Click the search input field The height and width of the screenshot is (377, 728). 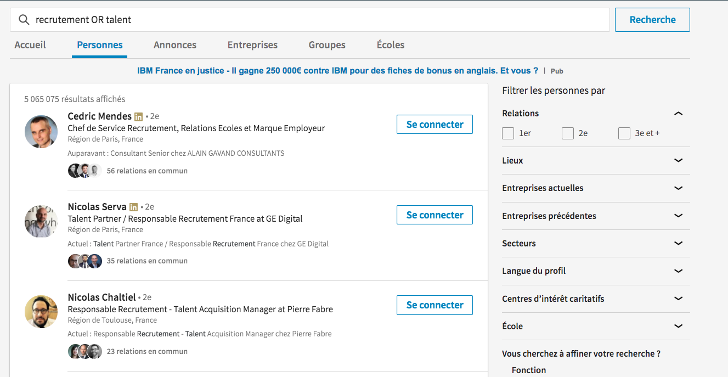318,20
